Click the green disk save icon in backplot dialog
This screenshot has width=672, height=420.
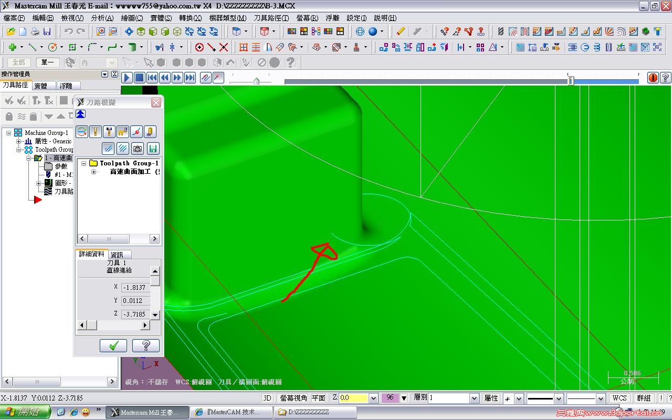click(152, 149)
